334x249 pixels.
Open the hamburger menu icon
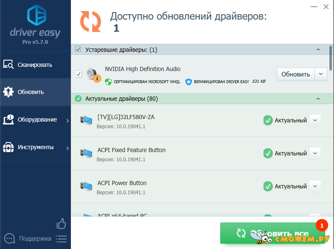[x=61, y=239]
